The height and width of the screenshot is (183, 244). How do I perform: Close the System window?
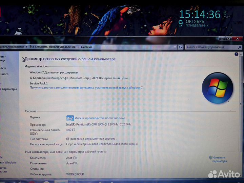click(x=237, y=39)
